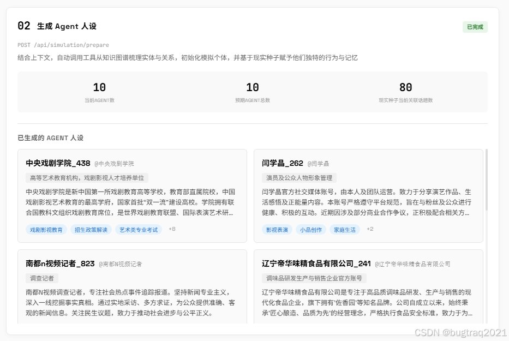Click the 02 生成 Agent 人设 step title

click(57, 26)
